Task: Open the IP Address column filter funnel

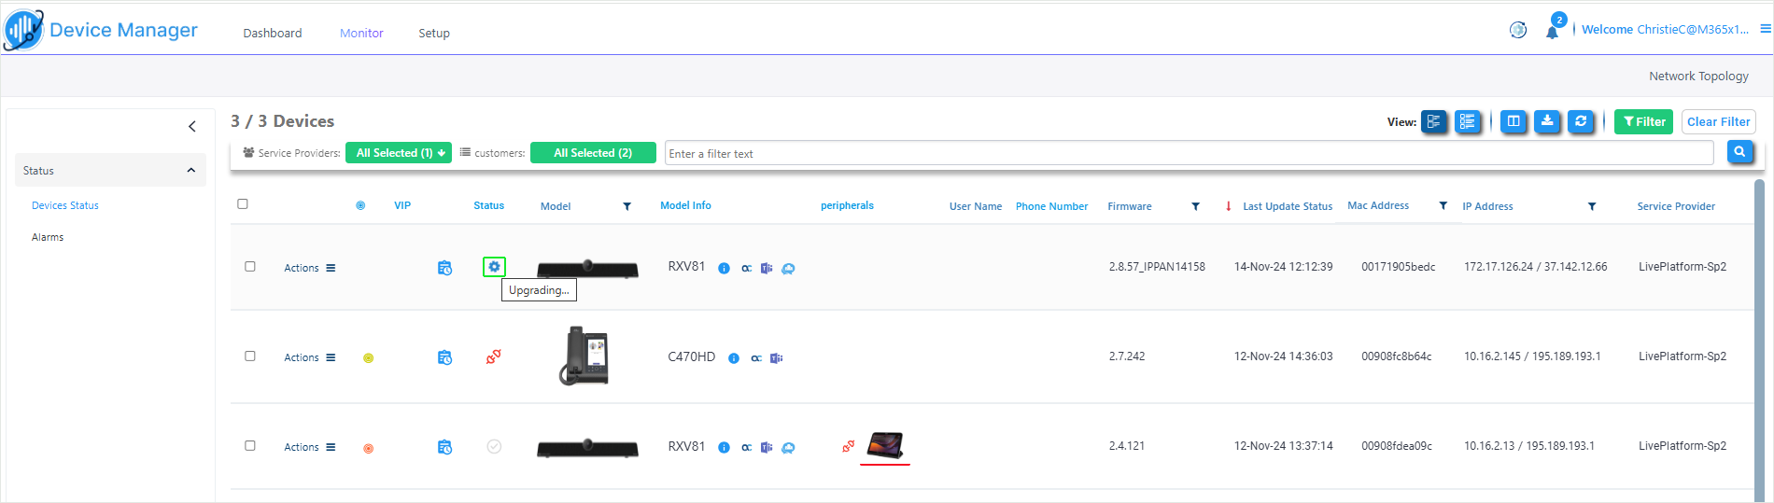Action: 1592,206
